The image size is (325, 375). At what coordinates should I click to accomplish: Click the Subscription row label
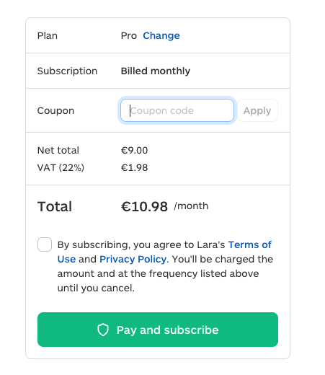tap(67, 71)
